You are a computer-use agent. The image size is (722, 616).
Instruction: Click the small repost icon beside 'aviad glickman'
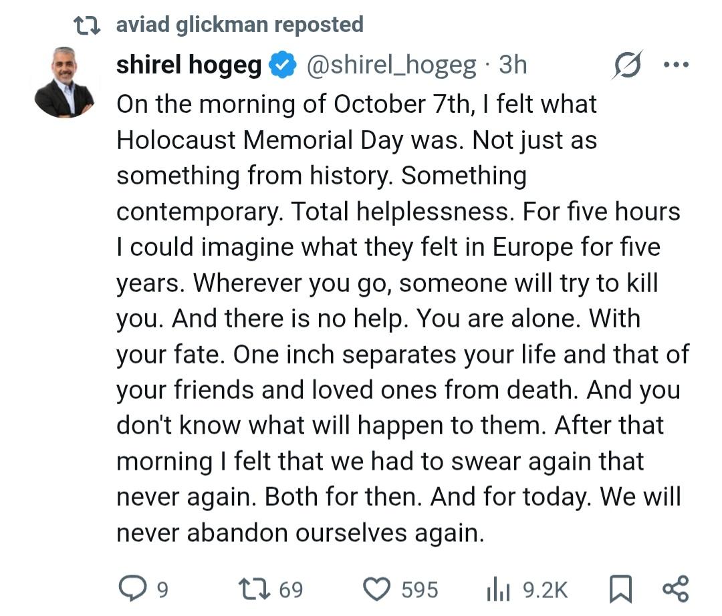(x=86, y=26)
